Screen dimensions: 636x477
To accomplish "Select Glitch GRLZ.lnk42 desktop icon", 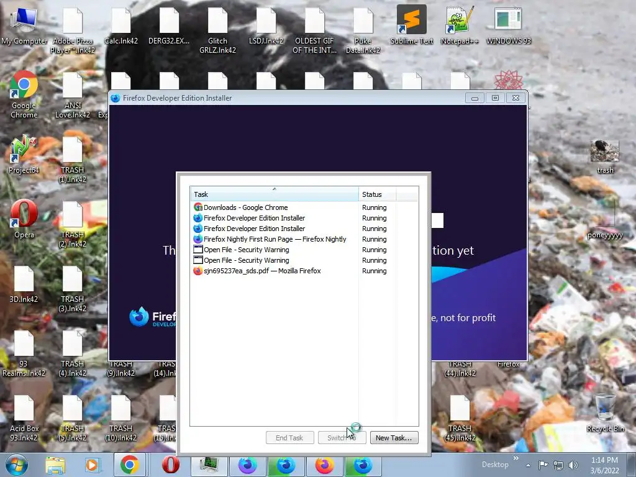I will pos(218,31).
